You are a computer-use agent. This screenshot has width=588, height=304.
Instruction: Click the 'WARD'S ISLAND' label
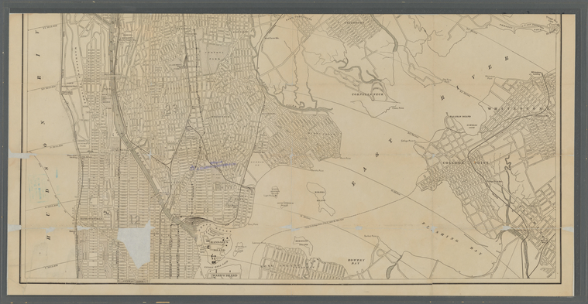click(x=225, y=275)
